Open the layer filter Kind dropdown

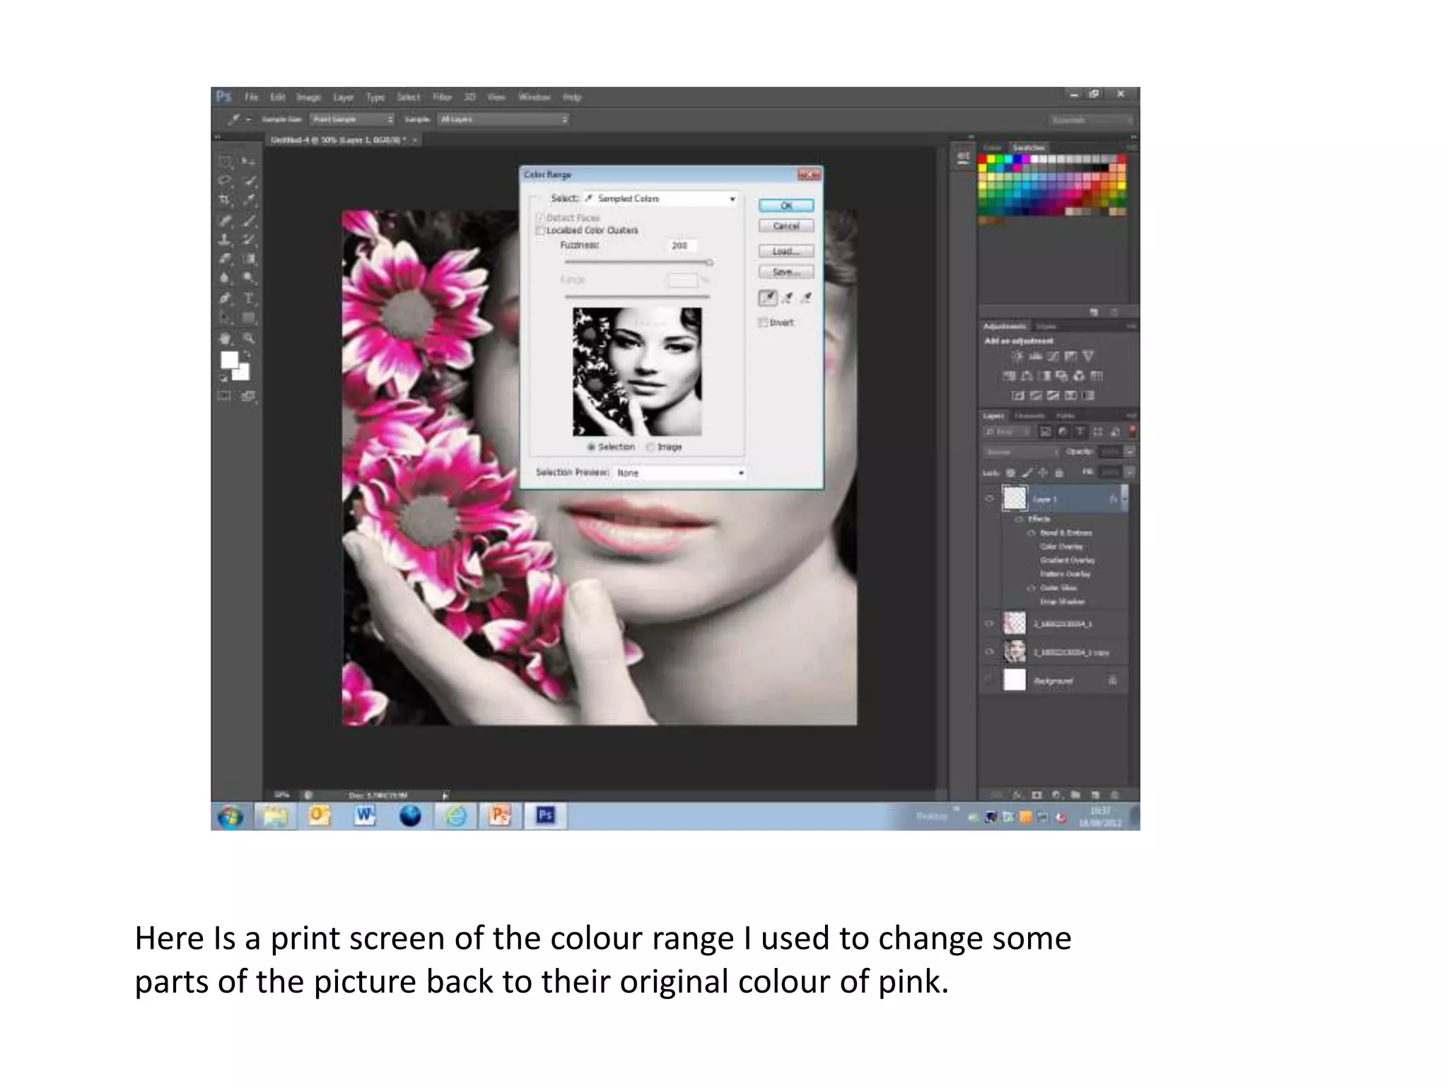pyautogui.click(x=1008, y=431)
